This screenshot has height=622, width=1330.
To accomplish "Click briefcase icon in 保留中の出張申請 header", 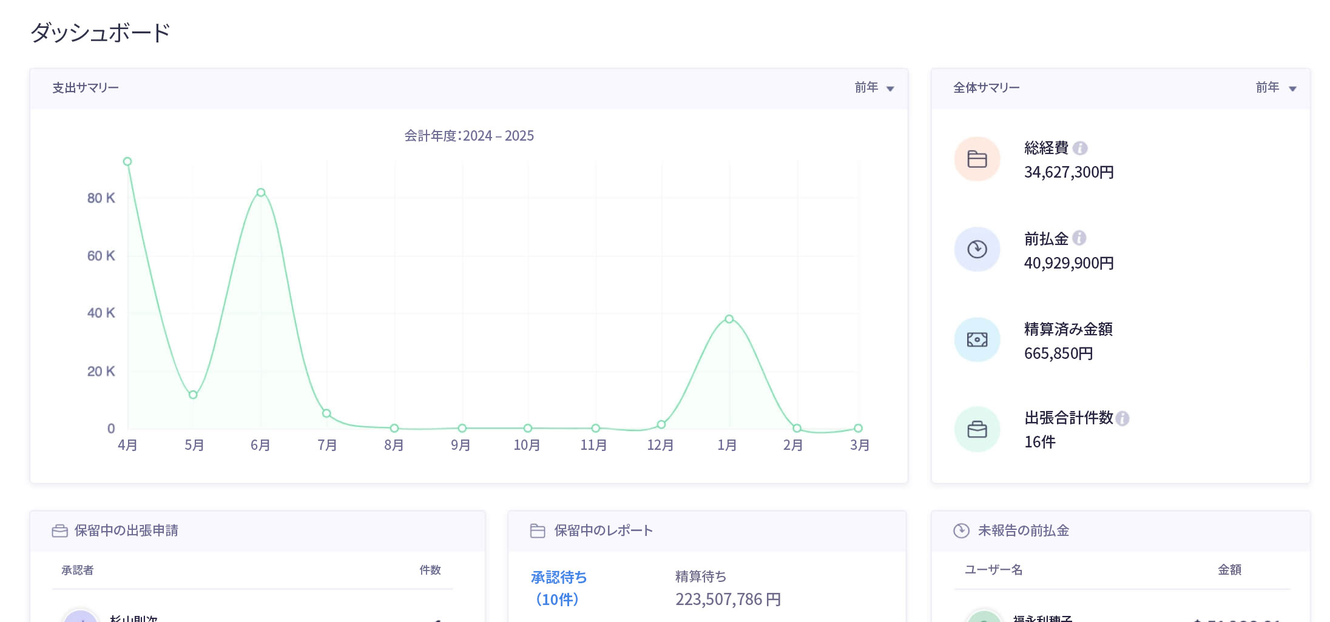I will 59,531.
